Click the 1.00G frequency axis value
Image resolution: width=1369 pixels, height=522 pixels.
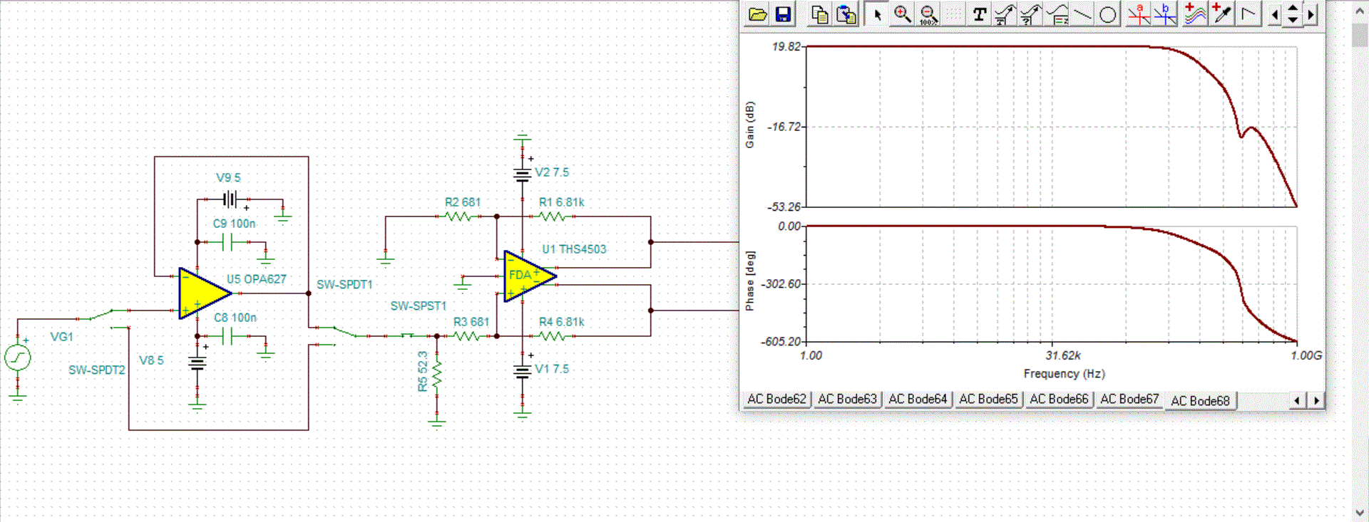coord(1306,355)
